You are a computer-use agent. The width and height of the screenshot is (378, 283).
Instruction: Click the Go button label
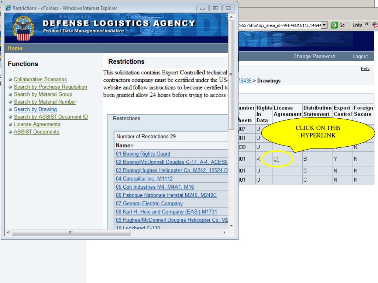click(342, 25)
